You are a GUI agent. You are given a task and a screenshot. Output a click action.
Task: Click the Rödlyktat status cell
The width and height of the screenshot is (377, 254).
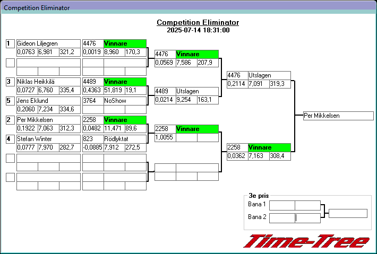point(125,139)
